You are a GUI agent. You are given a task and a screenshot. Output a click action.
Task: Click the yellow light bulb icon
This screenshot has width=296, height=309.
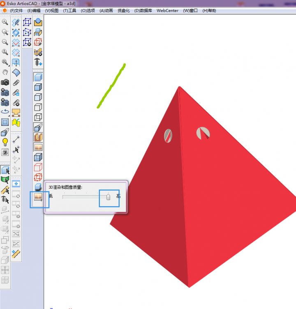(5, 142)
